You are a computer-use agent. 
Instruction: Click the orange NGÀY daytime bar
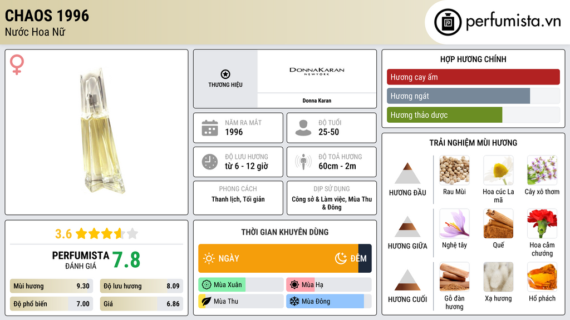(278, 258)
